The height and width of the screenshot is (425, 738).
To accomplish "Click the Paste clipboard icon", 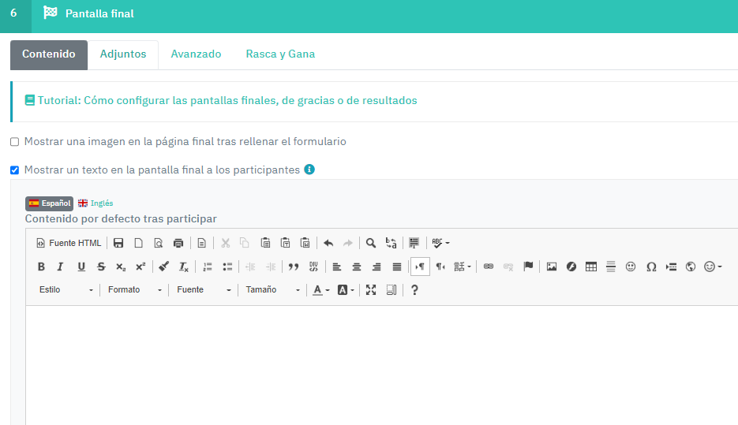I will pos(265,243).
